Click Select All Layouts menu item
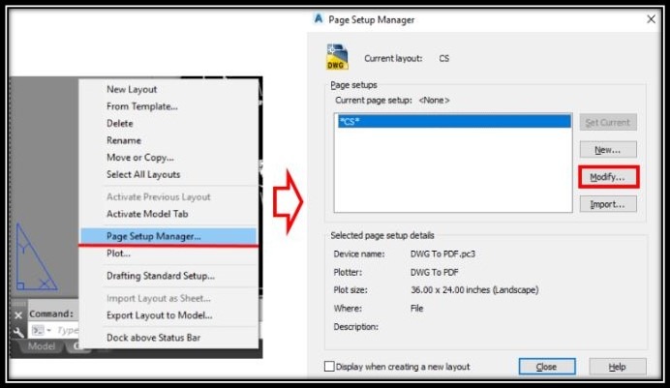The image size is (670, 388). [x=143, y=174]
